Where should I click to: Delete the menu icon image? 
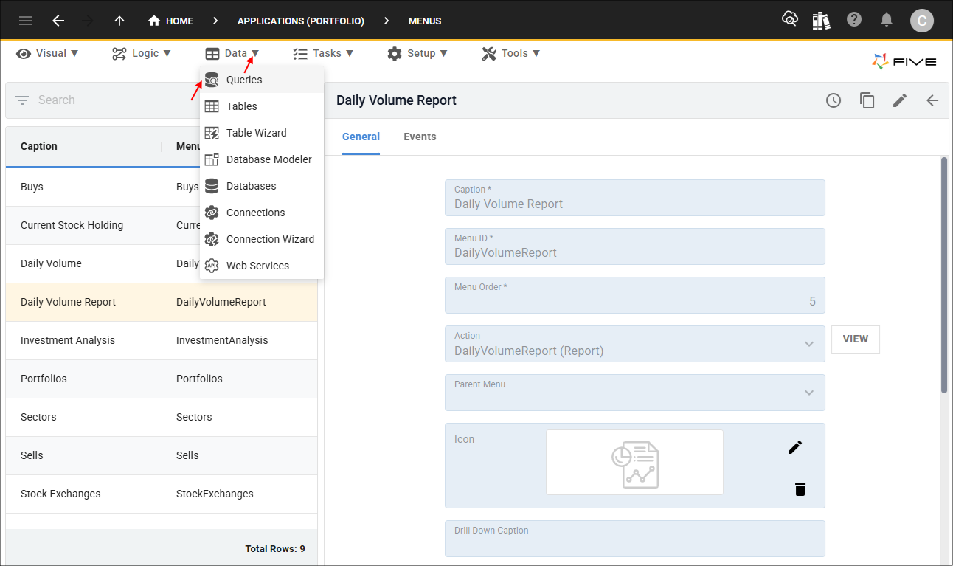tap(800, 489)
